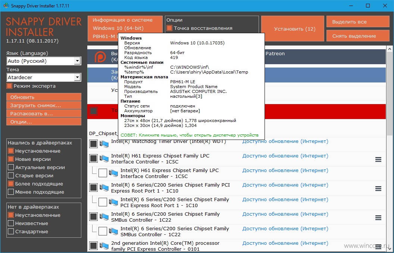
Task: Open Опции... in left sidebar
Action: click(x=44, y=122)
